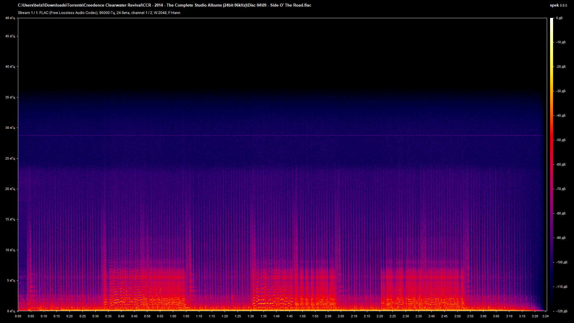The image size is (574, 323).
Task: Select the spek 0.8.5 version label
Action: (x=558, y=5)
